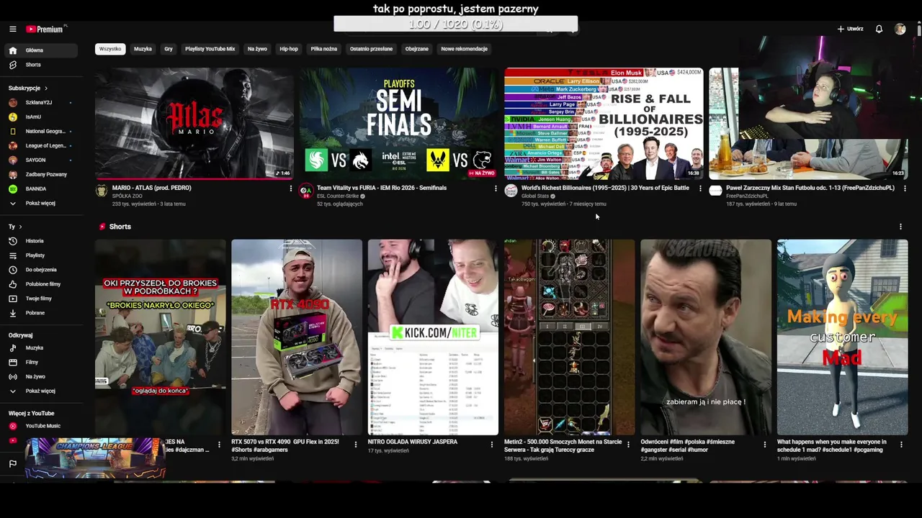This screenshot has height=518, width=922.
Task: Open Team Vitality vs FURIA title link
Action: click(382, 188)
